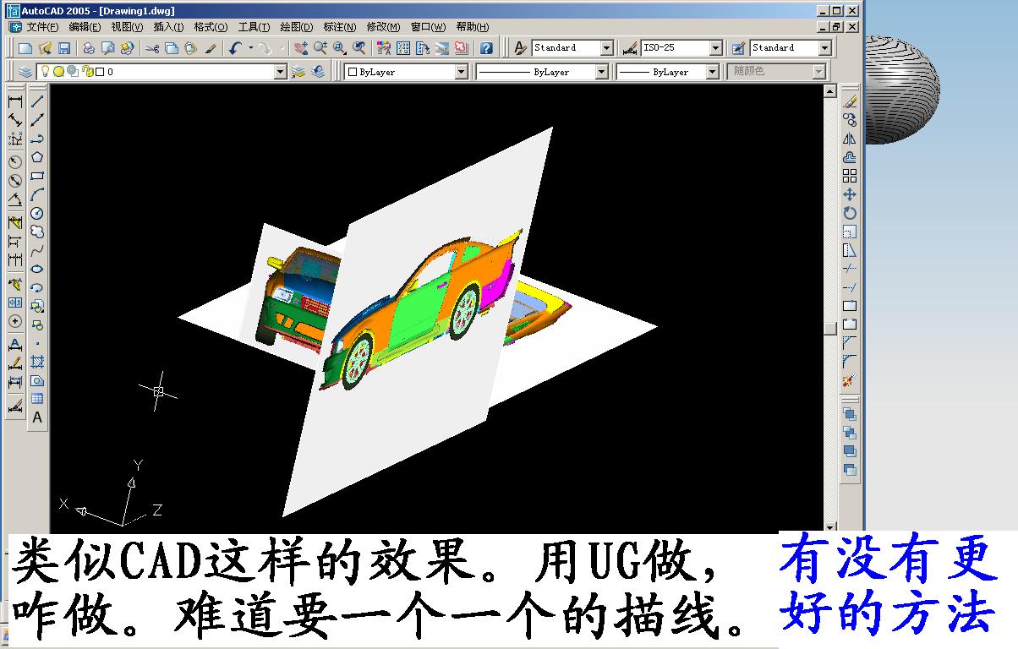Select the Table draw tool
Screen dimensions: 1018x649
(x=37, y=399)
